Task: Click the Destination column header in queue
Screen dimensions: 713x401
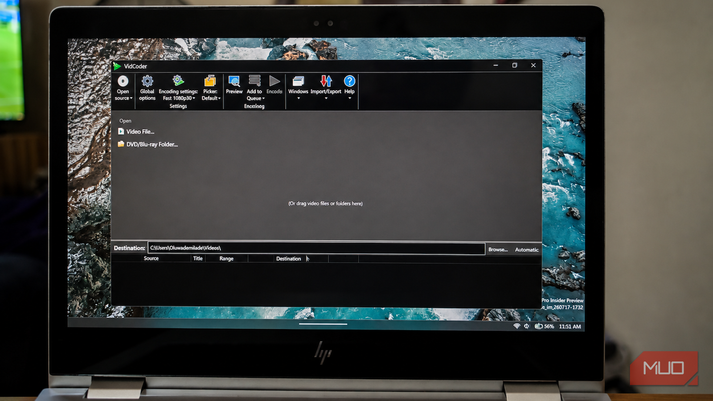Action: tap(288, 258)
